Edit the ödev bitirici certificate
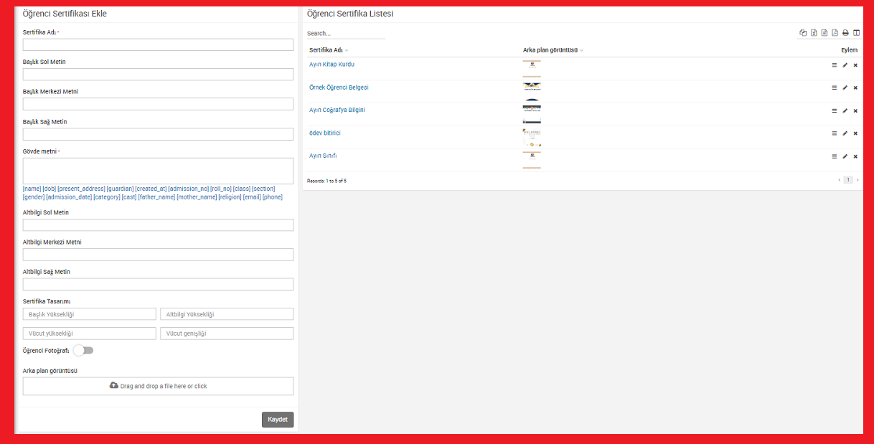Screen dimensions: 874x444 tap(845, 133)
